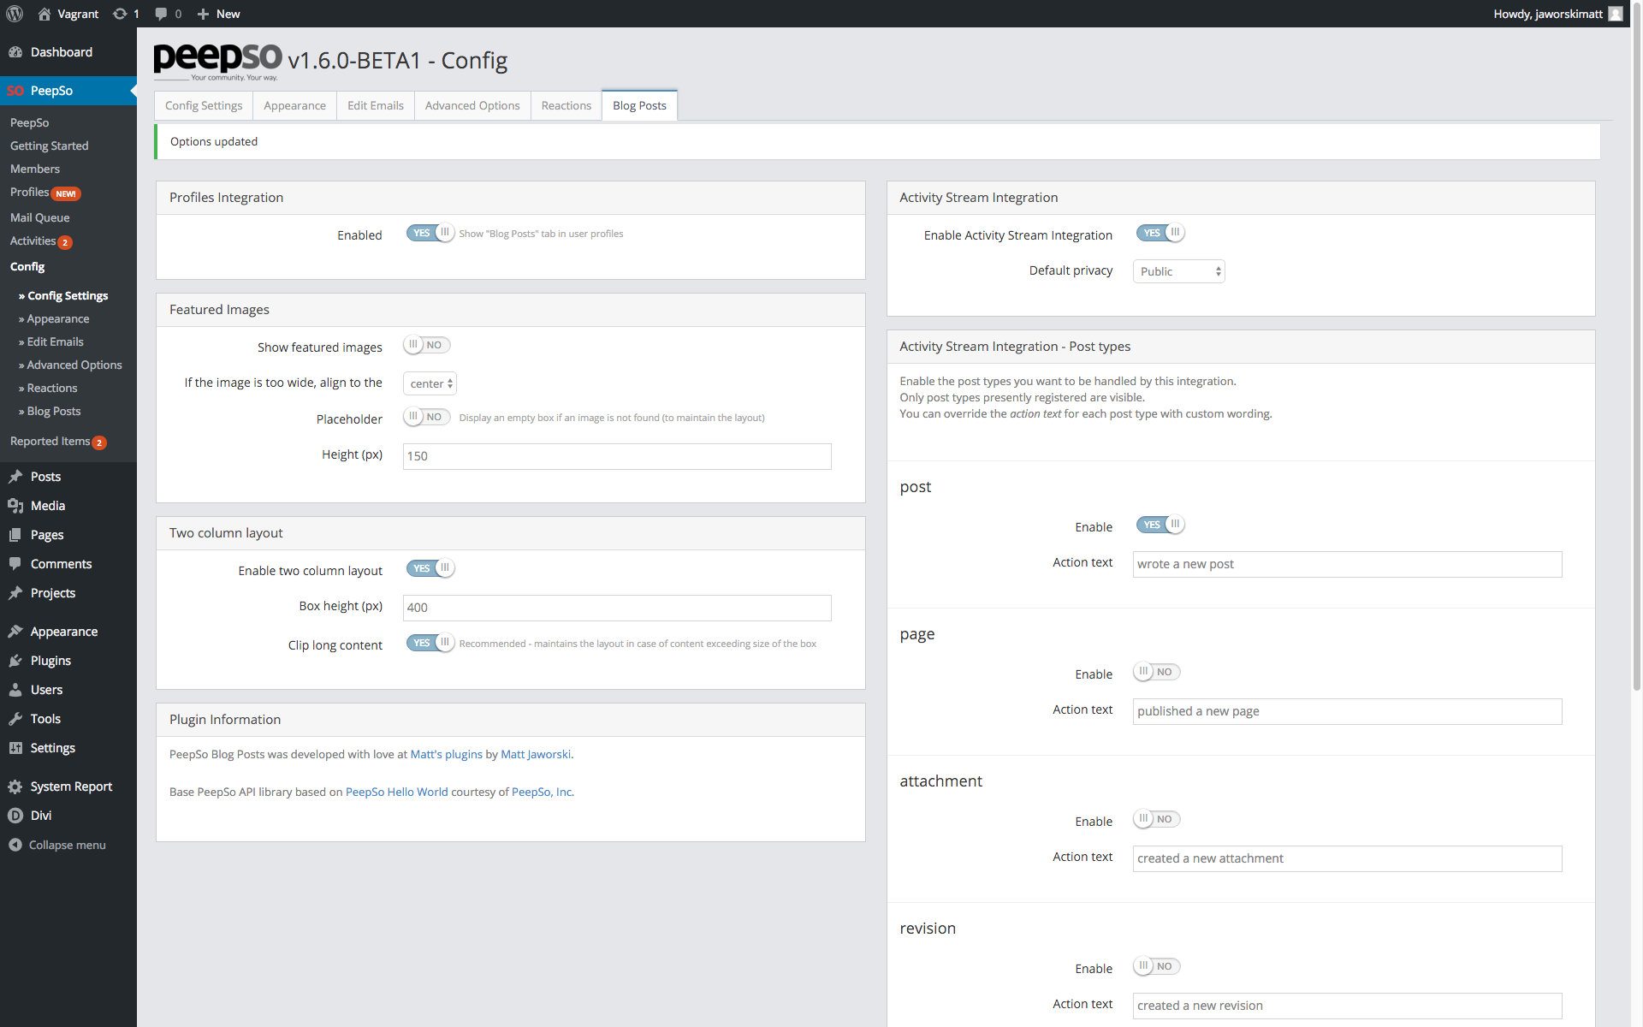Toggle Enable two column layout switch
This screenshot has width=1643, height=1027.
pyautogui.click(x=430, y=568)
